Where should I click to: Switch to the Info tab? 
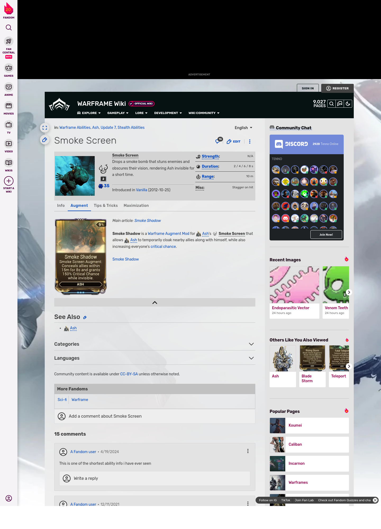click(x=61, y=206)
